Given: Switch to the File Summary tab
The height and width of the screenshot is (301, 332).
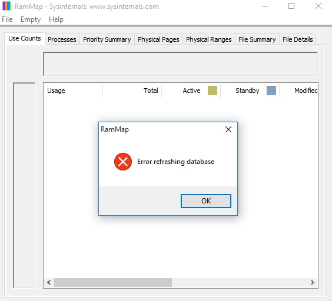Looking at the screenshot, I should [257, 39].
